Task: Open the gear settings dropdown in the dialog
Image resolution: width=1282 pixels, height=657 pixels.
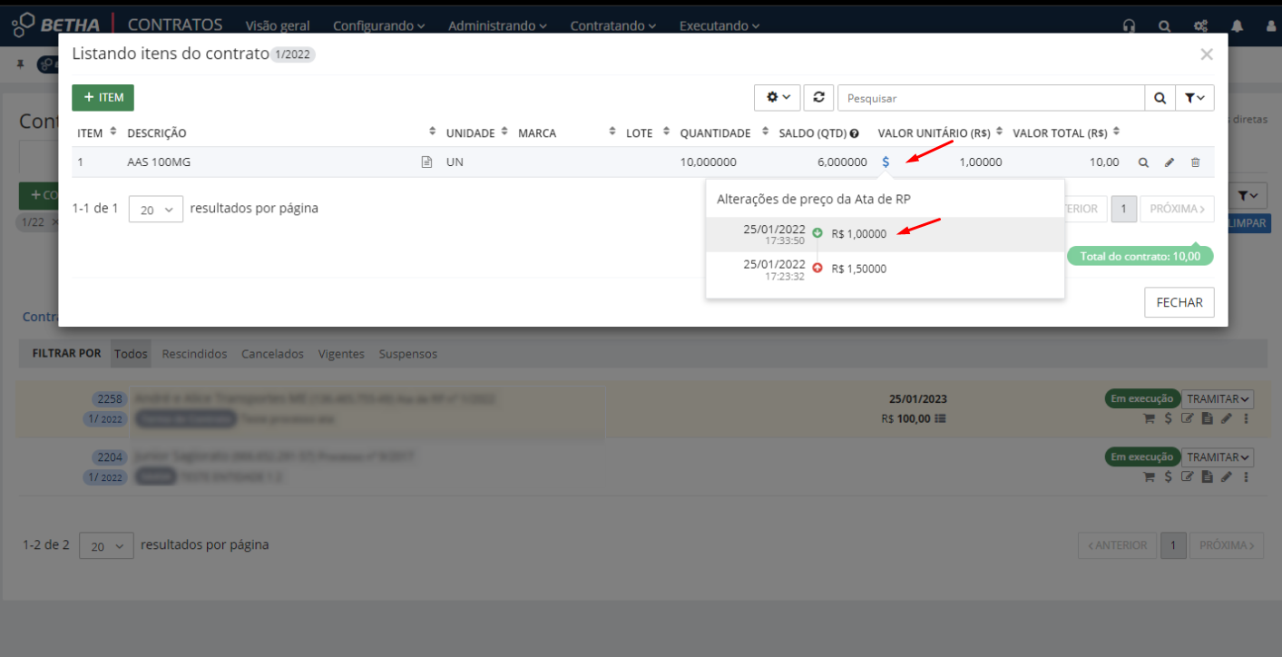Action: (x=778, y=97)
